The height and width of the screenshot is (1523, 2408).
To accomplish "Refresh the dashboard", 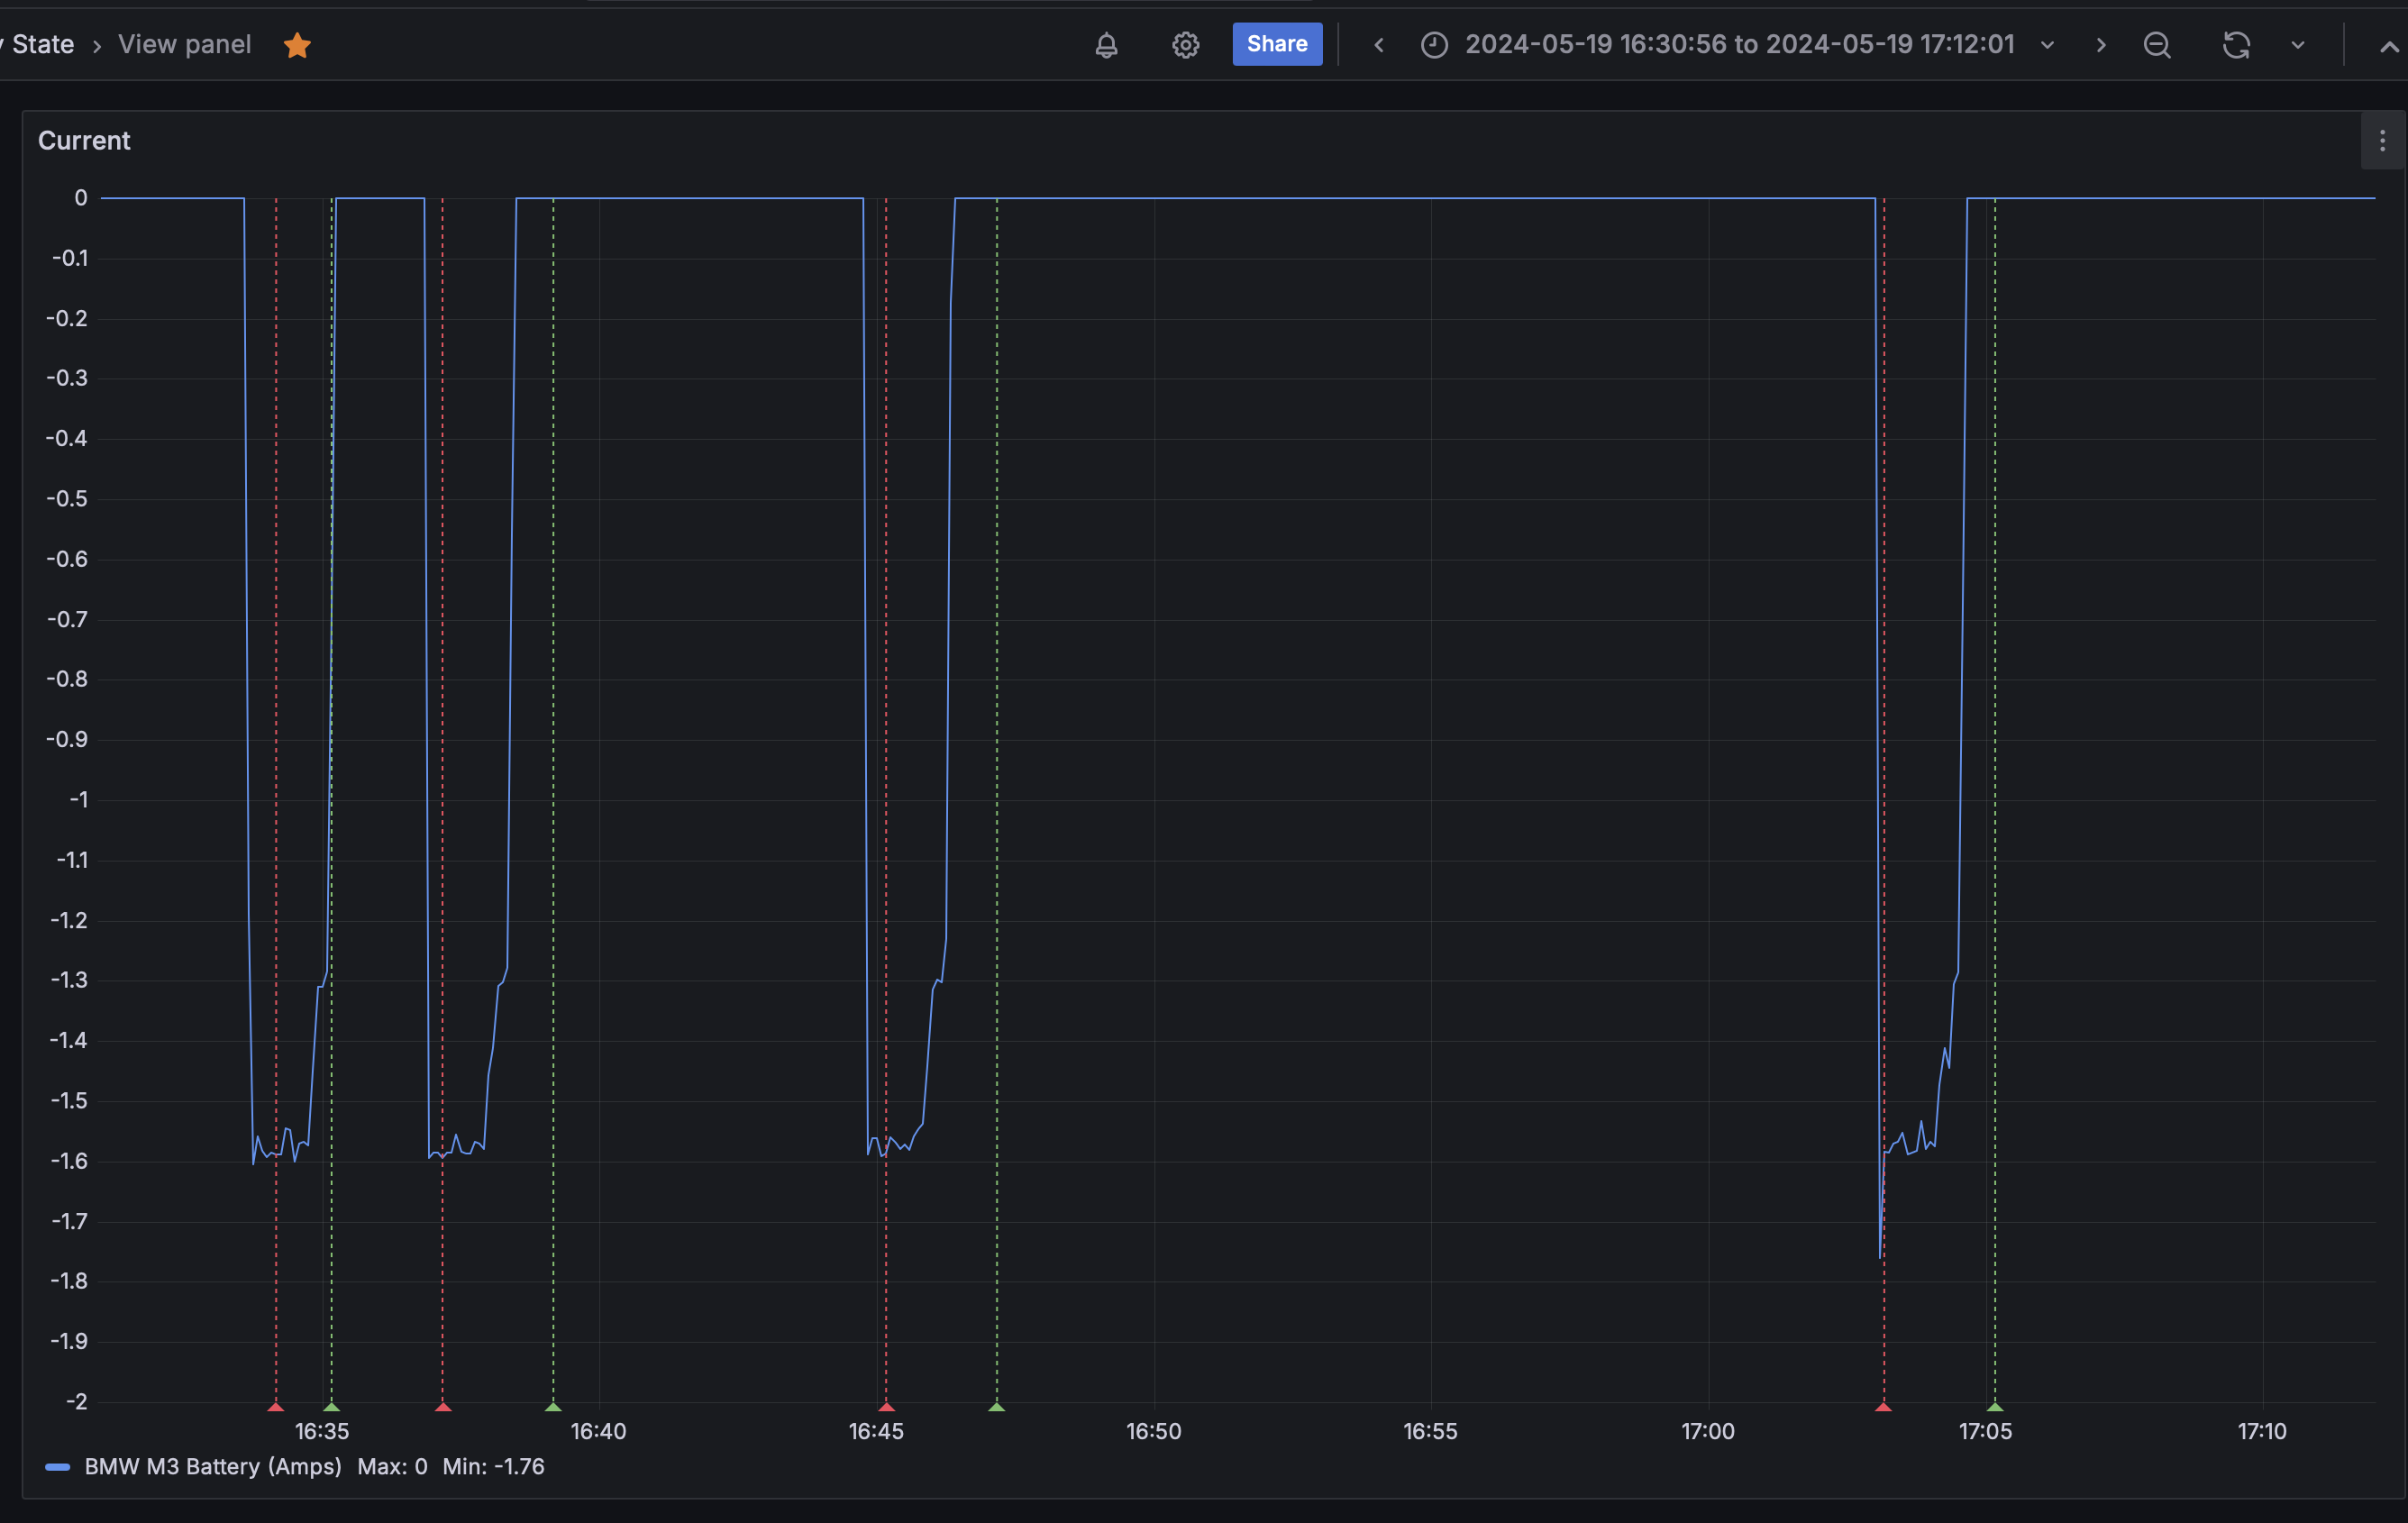I will pos(2236,45).
